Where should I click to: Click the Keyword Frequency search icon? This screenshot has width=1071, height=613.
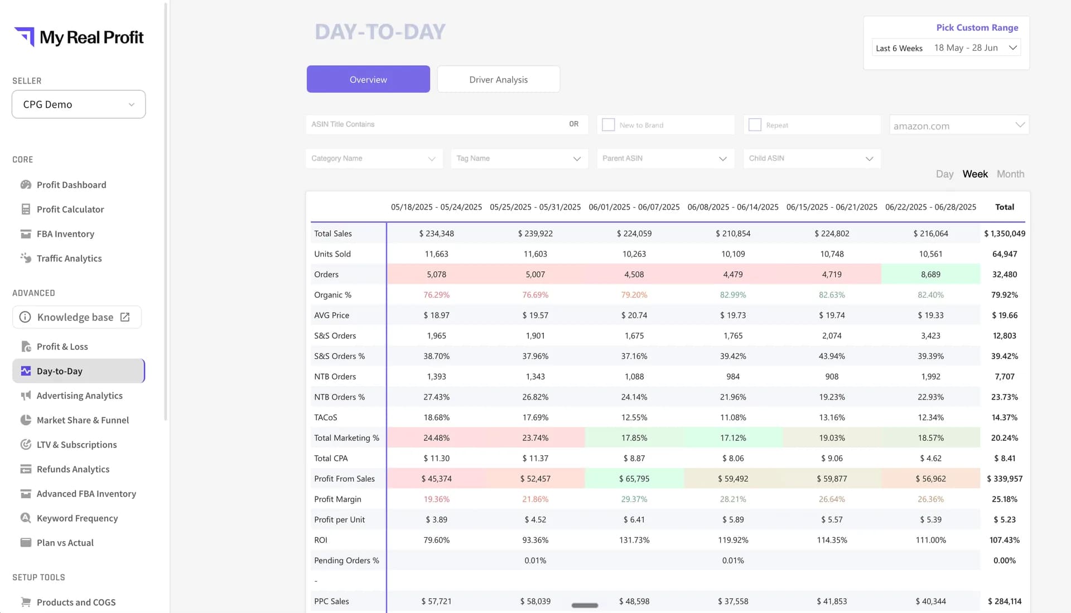coord(26,518)
